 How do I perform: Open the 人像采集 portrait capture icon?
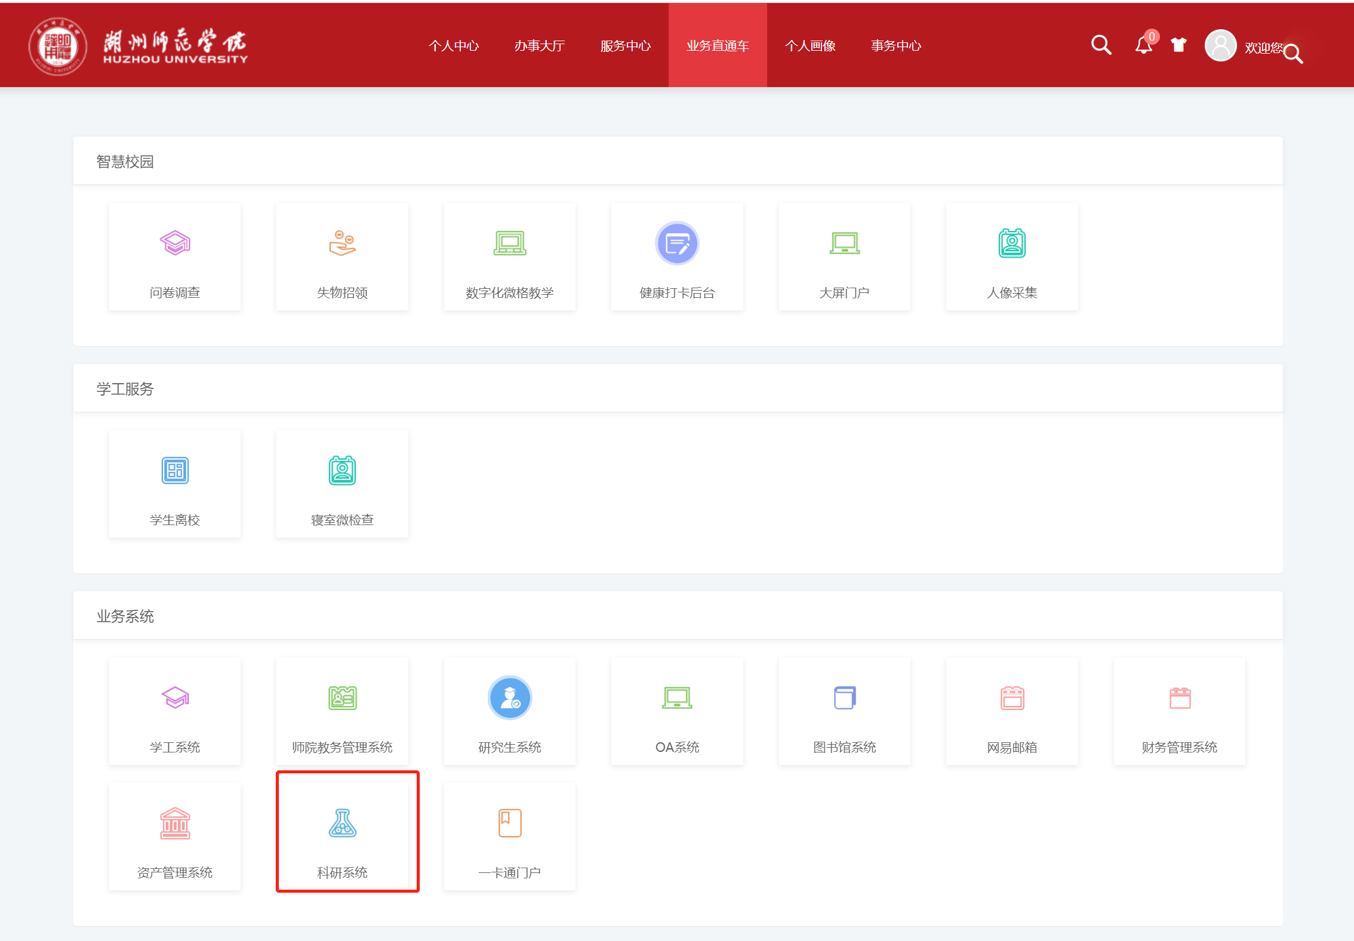(1012, 243)
